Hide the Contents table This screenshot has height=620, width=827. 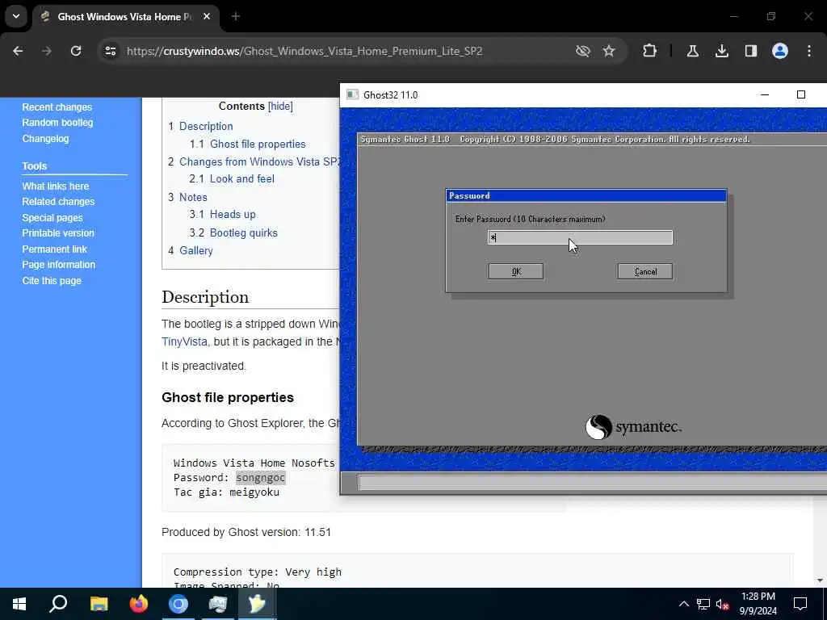coord(280,106)
